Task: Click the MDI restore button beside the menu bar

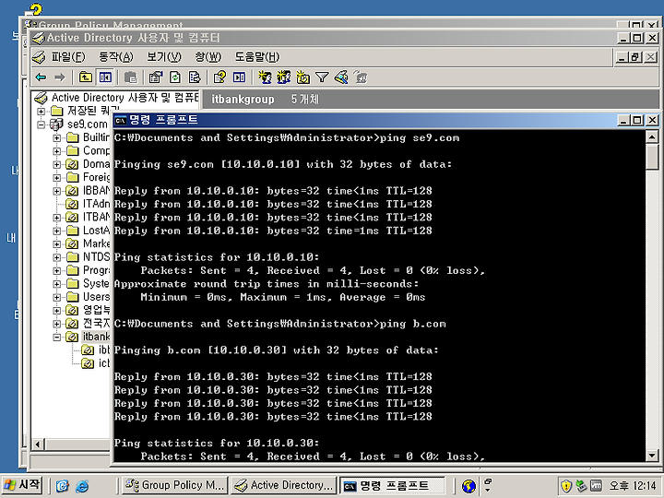Action: (x=636, y=57)
